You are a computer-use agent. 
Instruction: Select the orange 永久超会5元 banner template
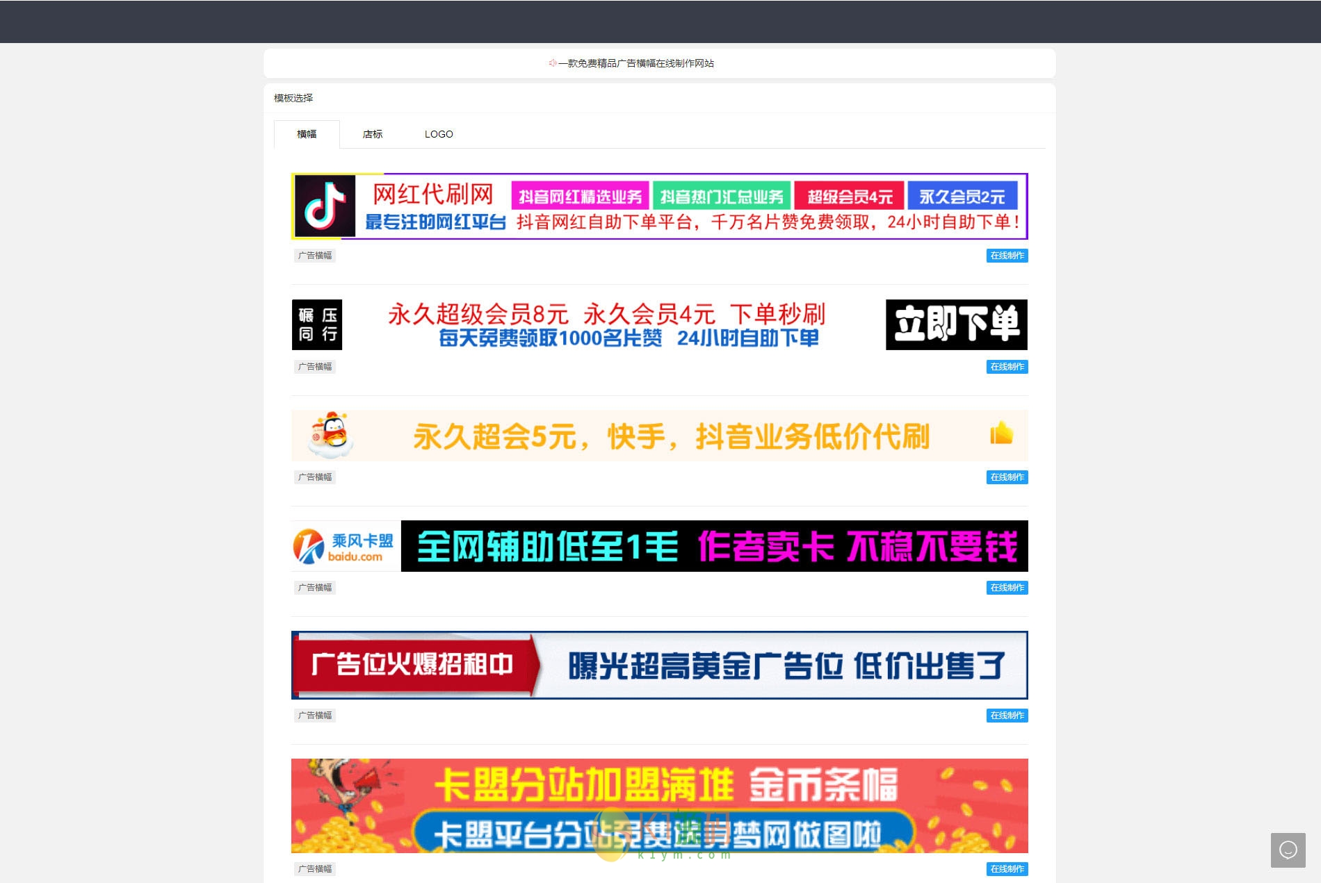click(659, 436)
